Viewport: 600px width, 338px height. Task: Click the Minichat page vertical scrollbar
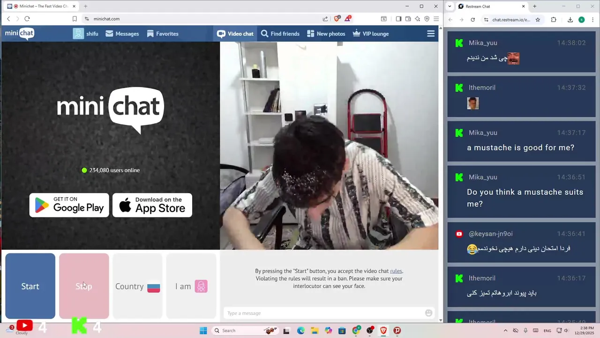pyautogui.click(x=441, y=174)
